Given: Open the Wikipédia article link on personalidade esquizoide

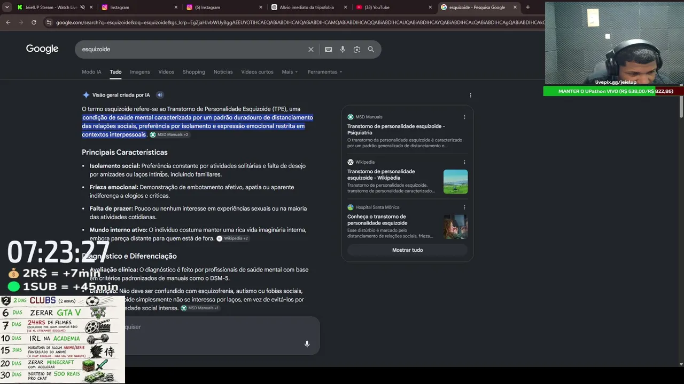Looking at the screenshot, I should click(381, 174).
